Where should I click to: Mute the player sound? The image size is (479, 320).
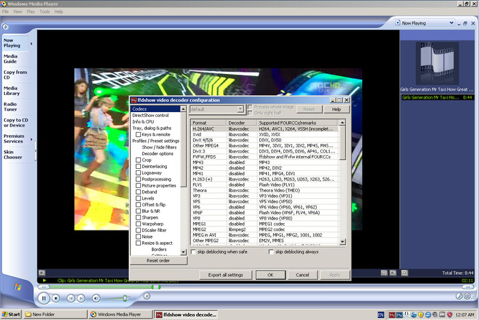click(96, 298)
